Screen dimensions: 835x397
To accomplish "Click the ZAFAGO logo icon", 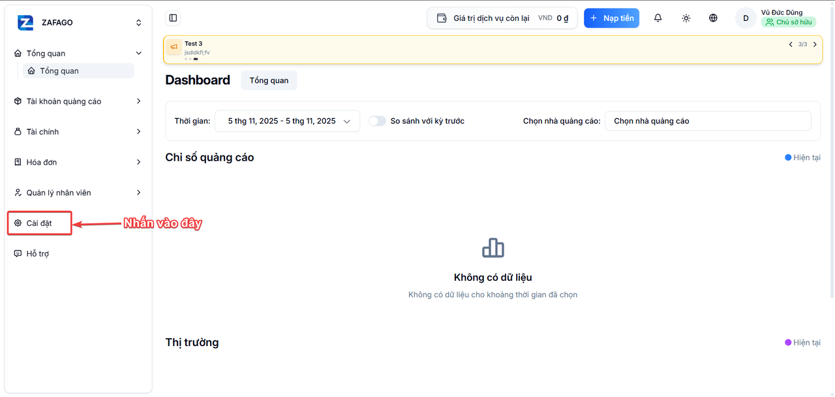I will tap(25, 23).
